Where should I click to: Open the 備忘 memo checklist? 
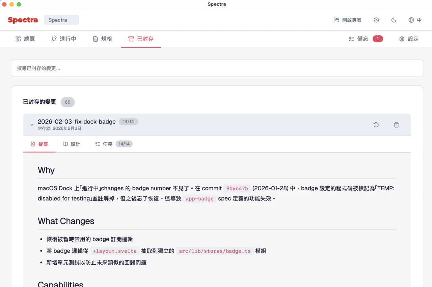[x=358, y=39]
